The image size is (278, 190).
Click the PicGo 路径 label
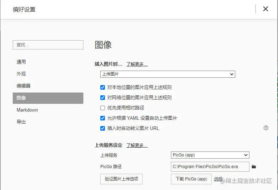(x=111, y=167)
